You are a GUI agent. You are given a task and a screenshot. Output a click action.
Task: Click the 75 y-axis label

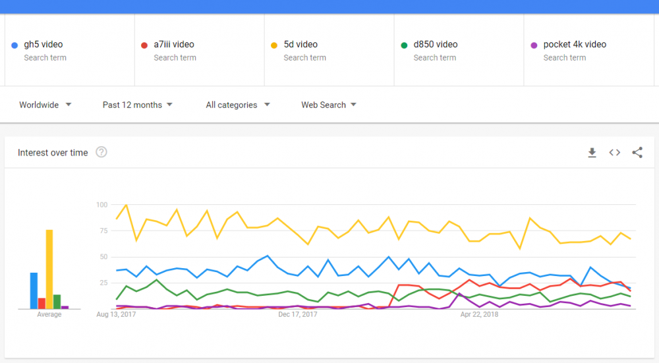pyautogui.click(x=103, y=231)
